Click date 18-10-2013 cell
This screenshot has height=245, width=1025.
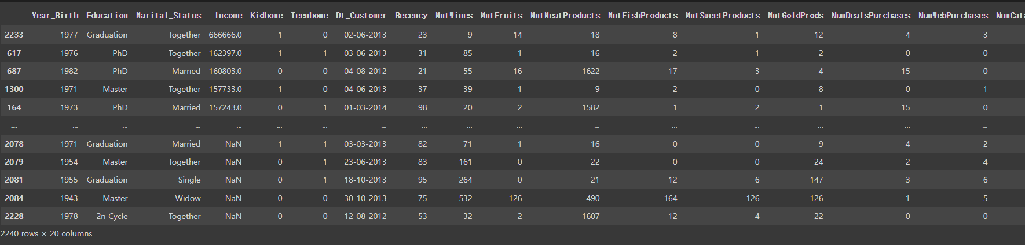pos(365,180)
